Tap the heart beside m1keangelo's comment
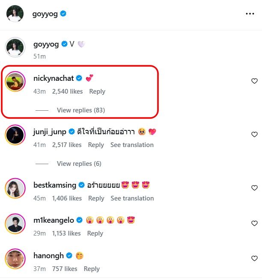The width and height of the screenshot is (262, 280). click(x=254, y=223)
